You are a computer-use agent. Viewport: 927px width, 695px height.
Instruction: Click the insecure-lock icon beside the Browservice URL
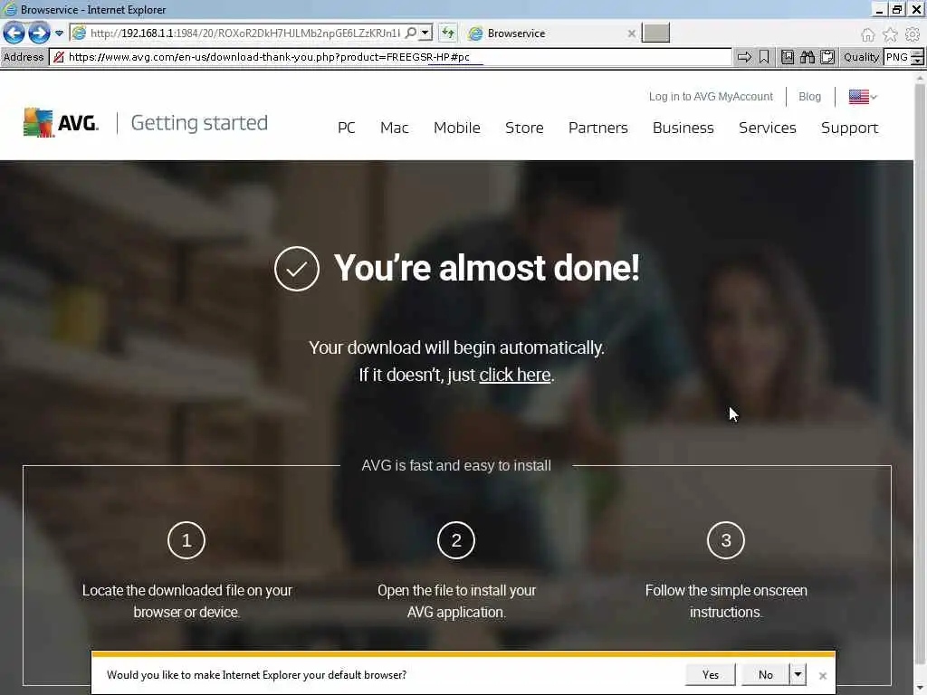point(59,57)
